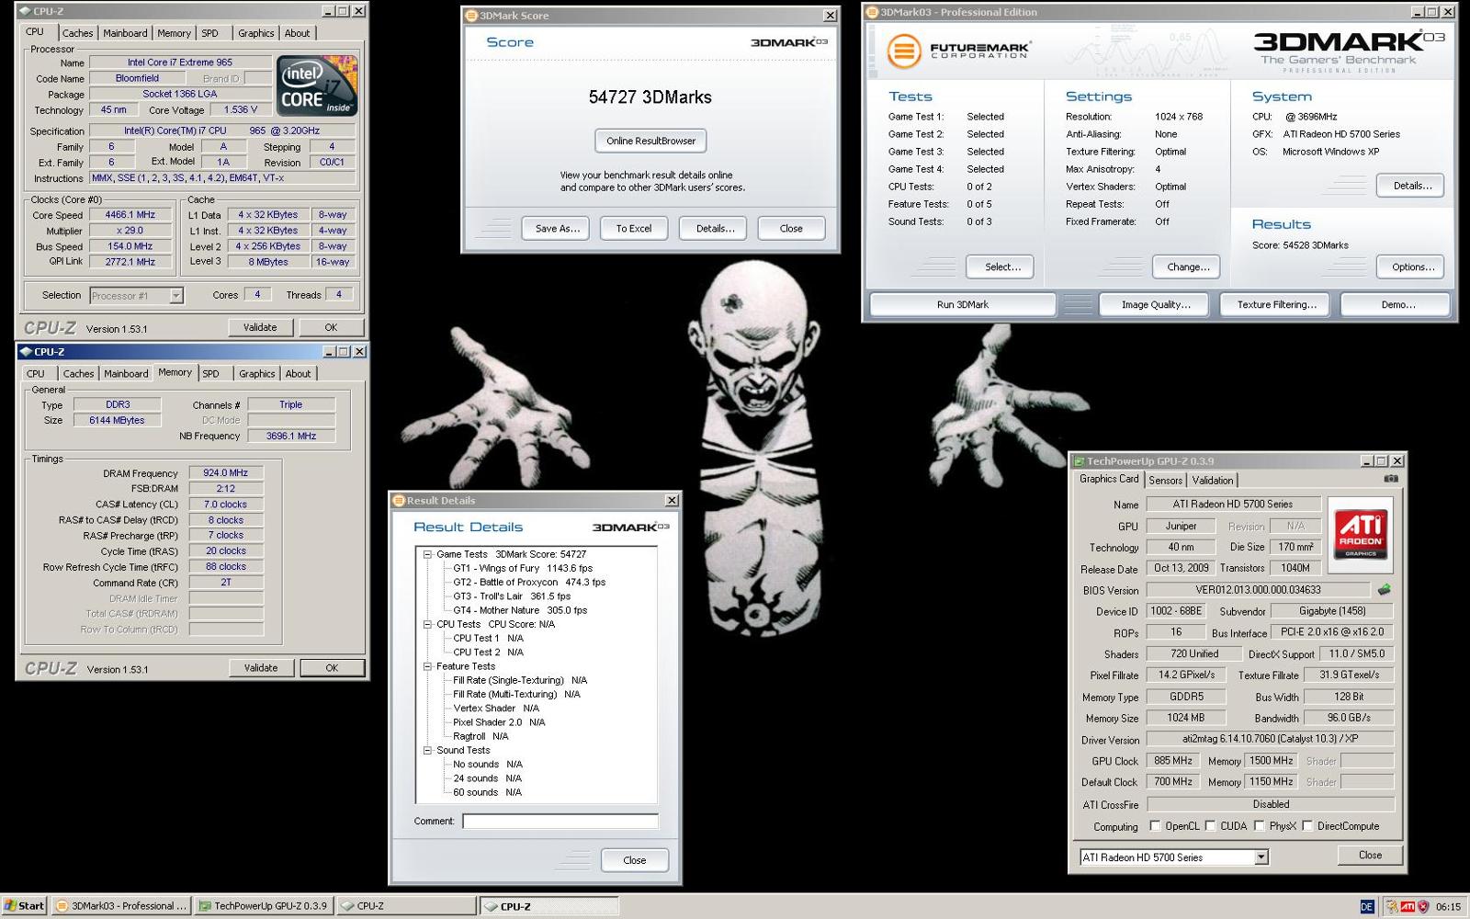Click the Texture Filtering button
This screenshot has height=919, width=1470.
click(x=1276, y=304)
